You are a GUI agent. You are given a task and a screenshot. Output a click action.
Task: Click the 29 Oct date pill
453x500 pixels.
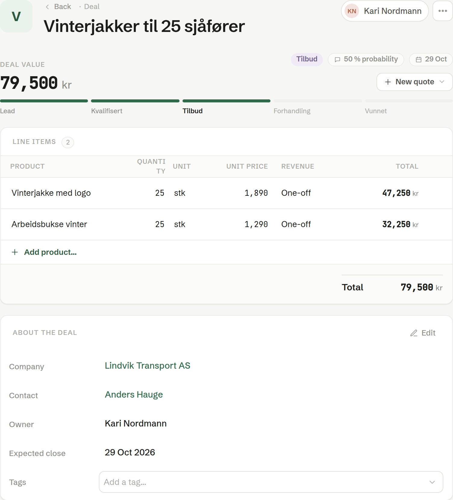[431, 59]
